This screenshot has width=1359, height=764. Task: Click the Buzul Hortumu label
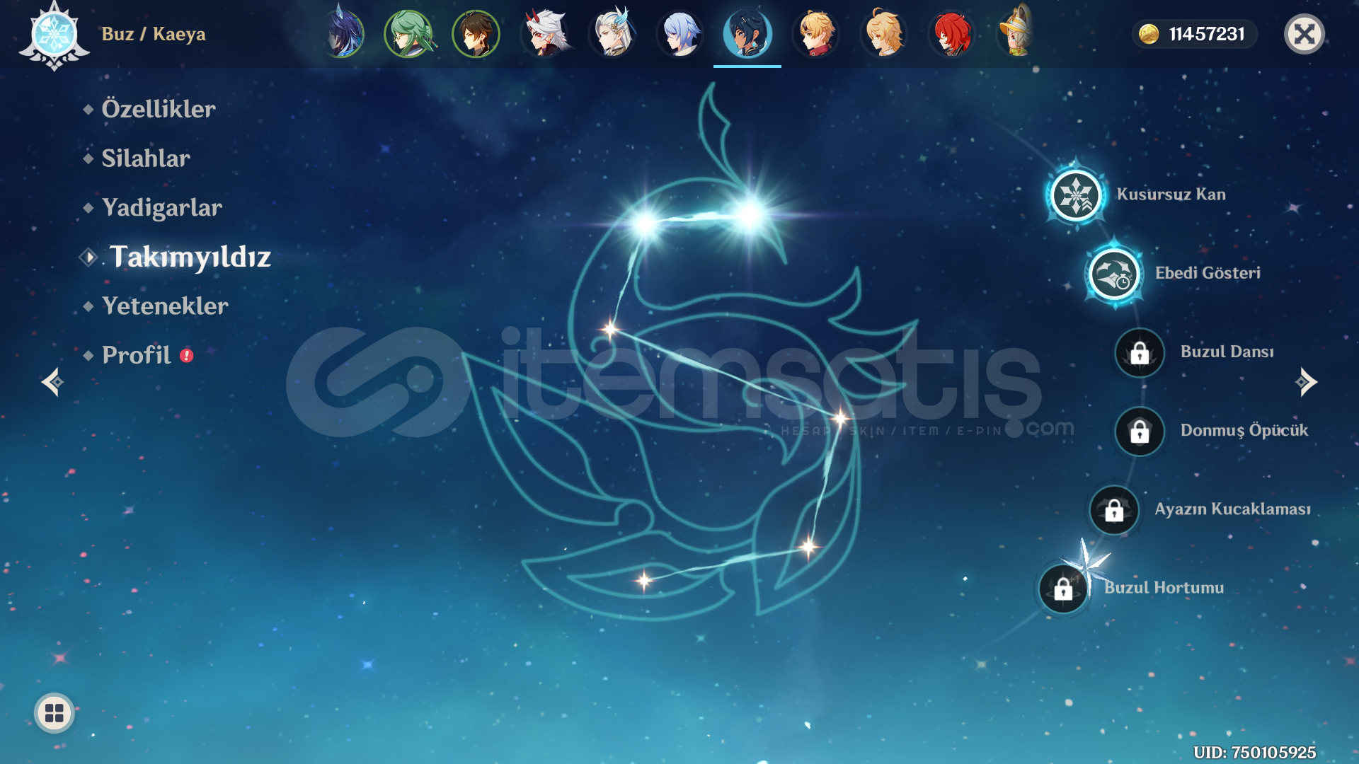click(x=1164, y=587)
